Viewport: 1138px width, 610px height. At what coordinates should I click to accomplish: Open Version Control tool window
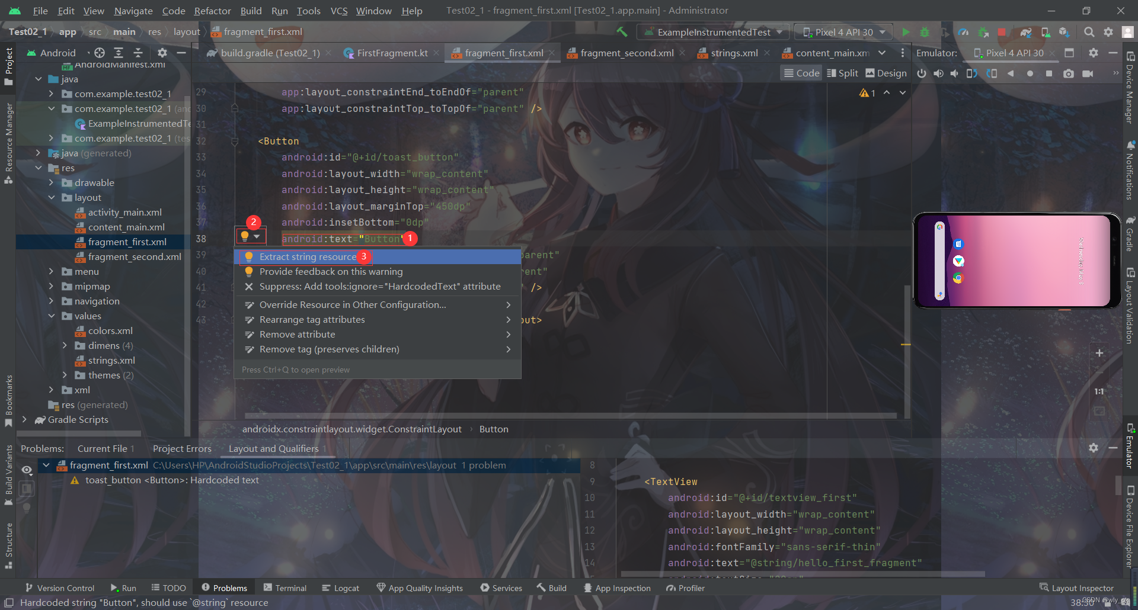pyautogui.click(x=60, y=588)
